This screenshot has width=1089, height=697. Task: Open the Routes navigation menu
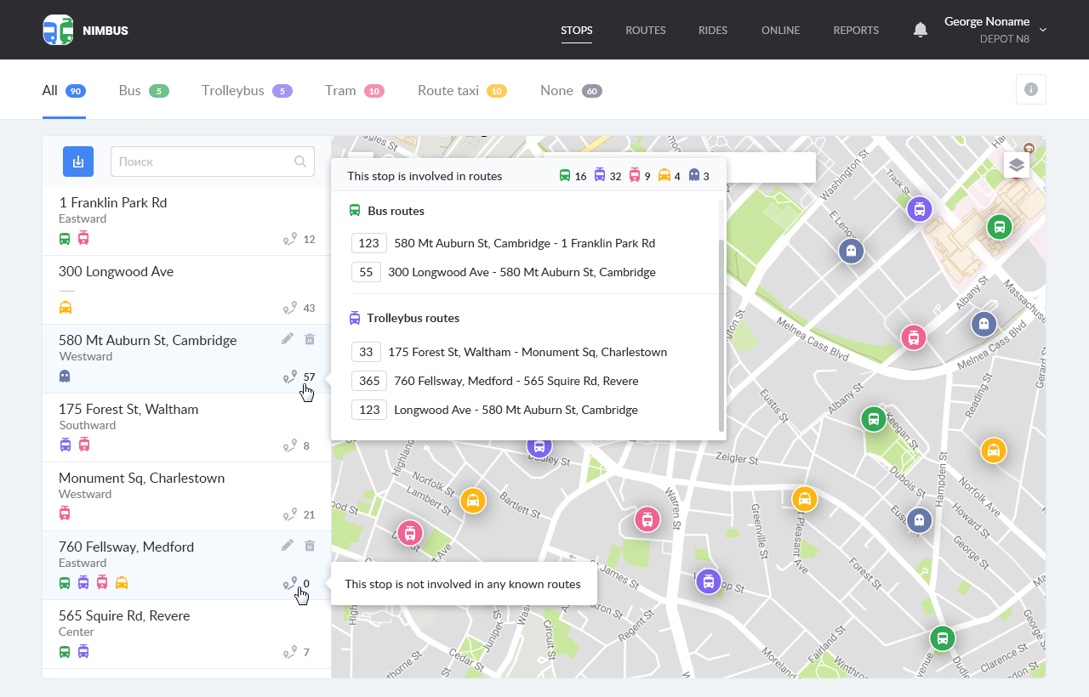[645, 31]
